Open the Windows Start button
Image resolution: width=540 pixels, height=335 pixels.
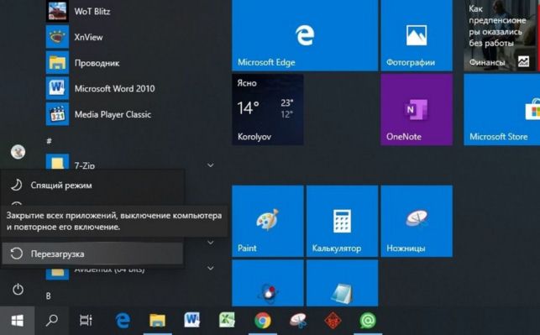pos(18,321)
